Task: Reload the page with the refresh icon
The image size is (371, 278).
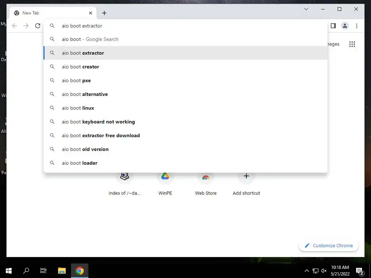Action: 38,26
